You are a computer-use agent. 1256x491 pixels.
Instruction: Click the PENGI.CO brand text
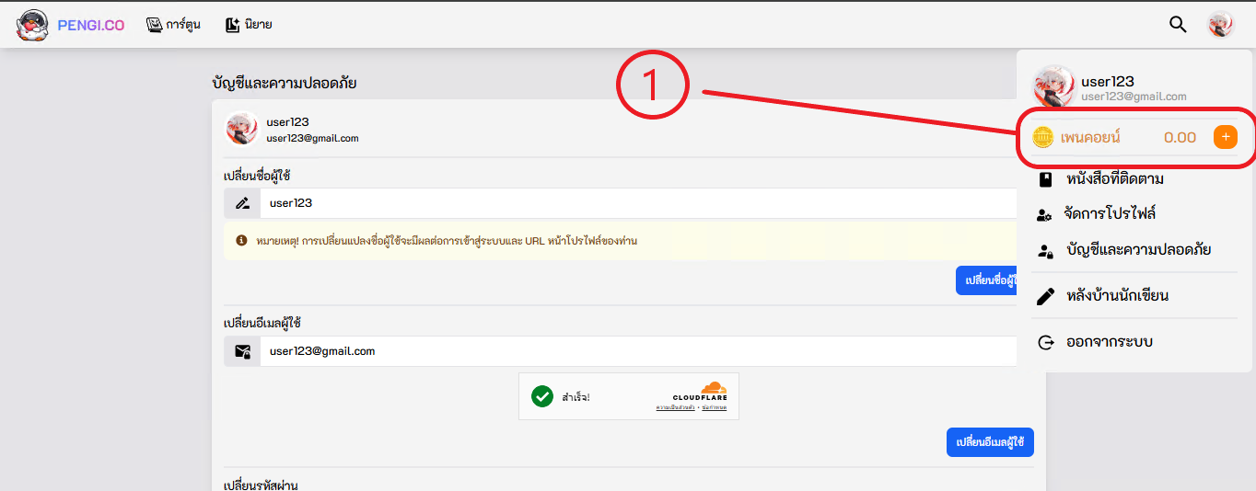click(91, 25)
